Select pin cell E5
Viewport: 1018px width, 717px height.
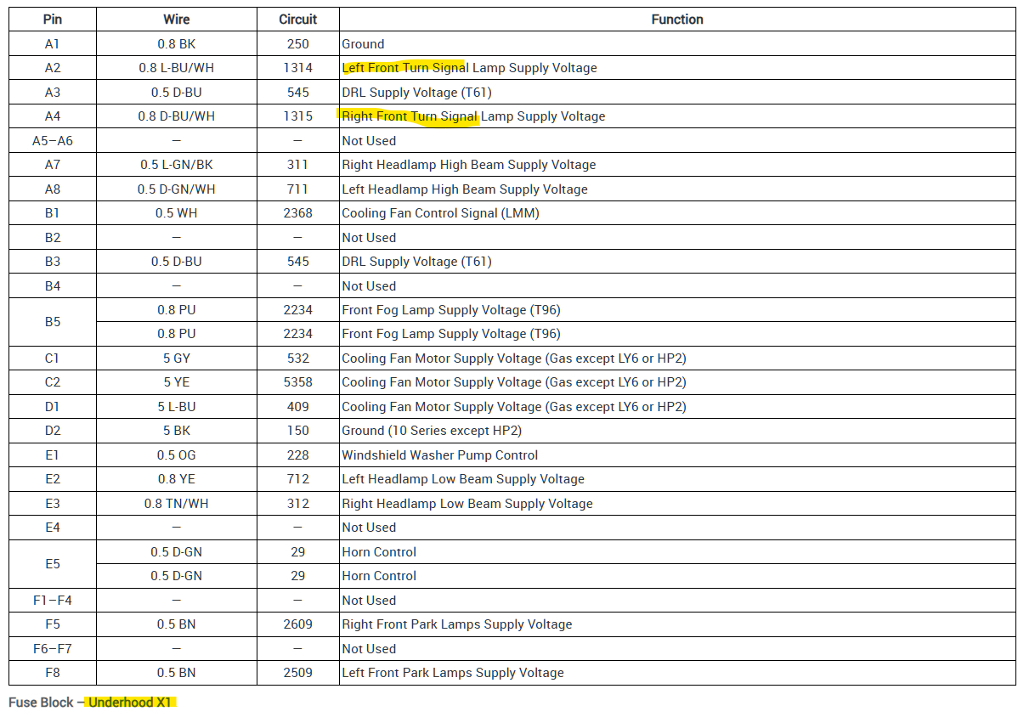(x=53, y=564)
